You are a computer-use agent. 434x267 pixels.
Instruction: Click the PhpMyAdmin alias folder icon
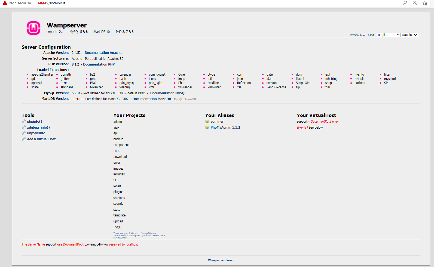[x=207, y=128]
